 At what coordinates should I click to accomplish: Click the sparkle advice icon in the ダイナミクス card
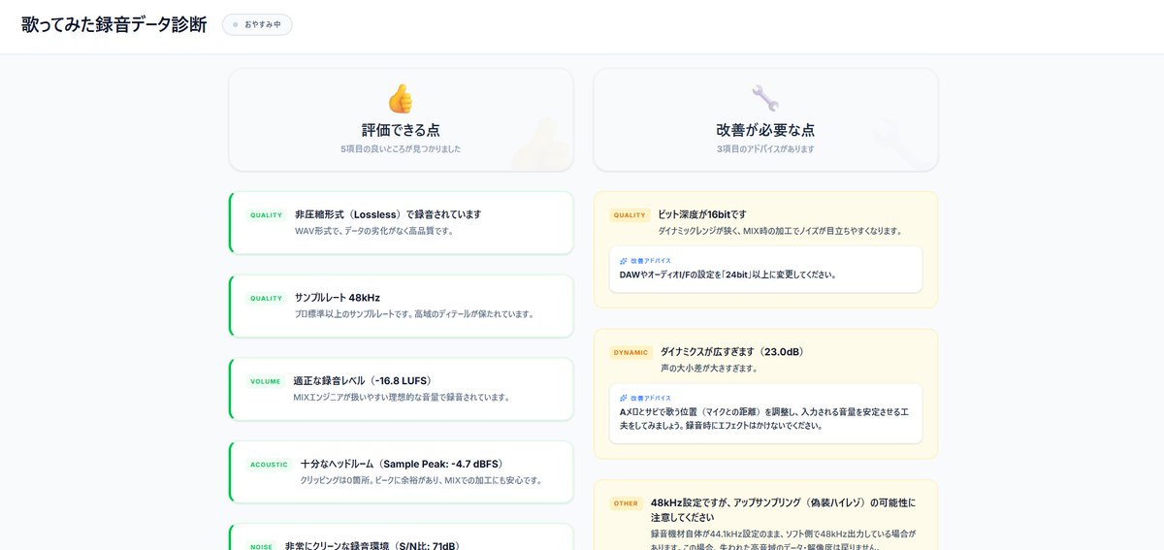[x=624, y=398]
